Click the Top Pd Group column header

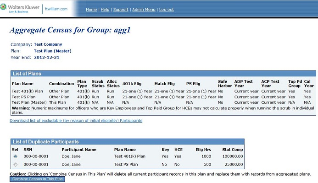tap(295, 84)
